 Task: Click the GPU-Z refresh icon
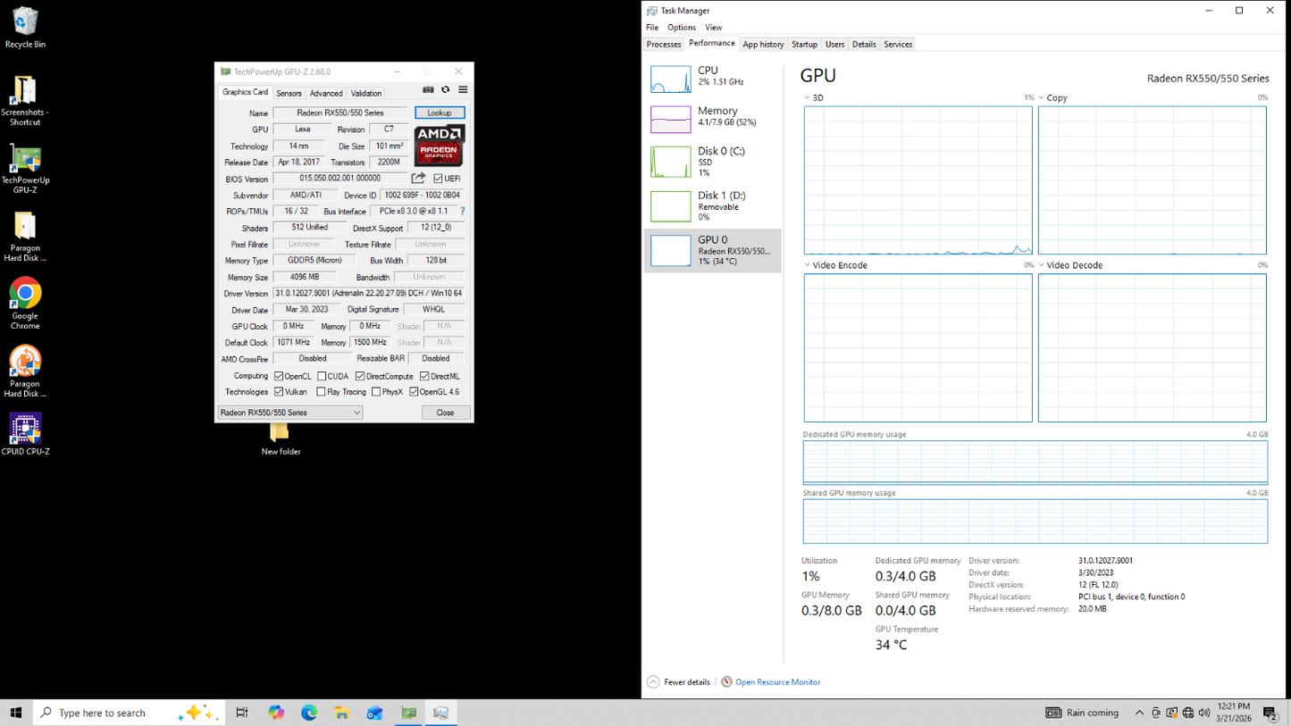pos(445,90)
